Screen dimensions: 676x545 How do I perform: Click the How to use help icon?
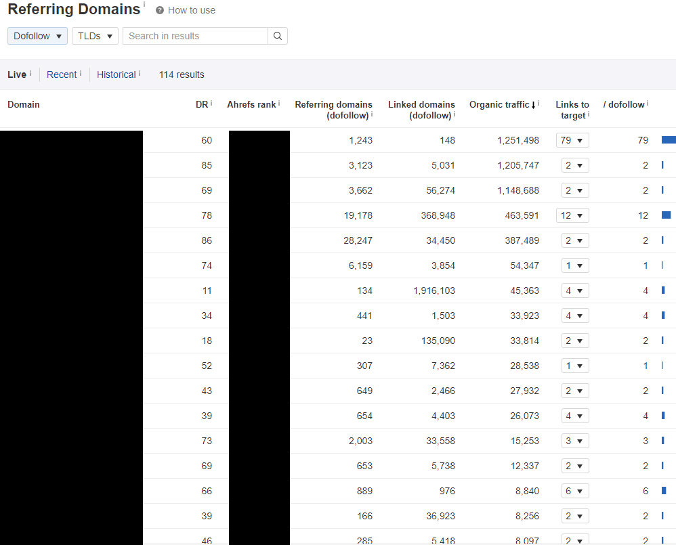pos(159,10)
